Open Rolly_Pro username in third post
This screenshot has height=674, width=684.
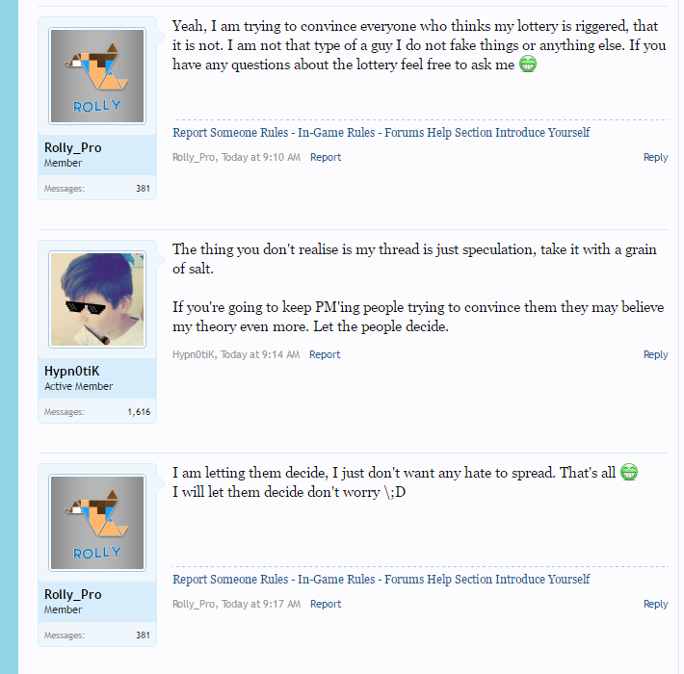[72, 594]
